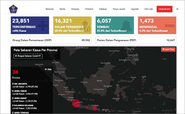Click the Manado map label
This screenshot has height=114, width=185.
(x=133, y=77)
